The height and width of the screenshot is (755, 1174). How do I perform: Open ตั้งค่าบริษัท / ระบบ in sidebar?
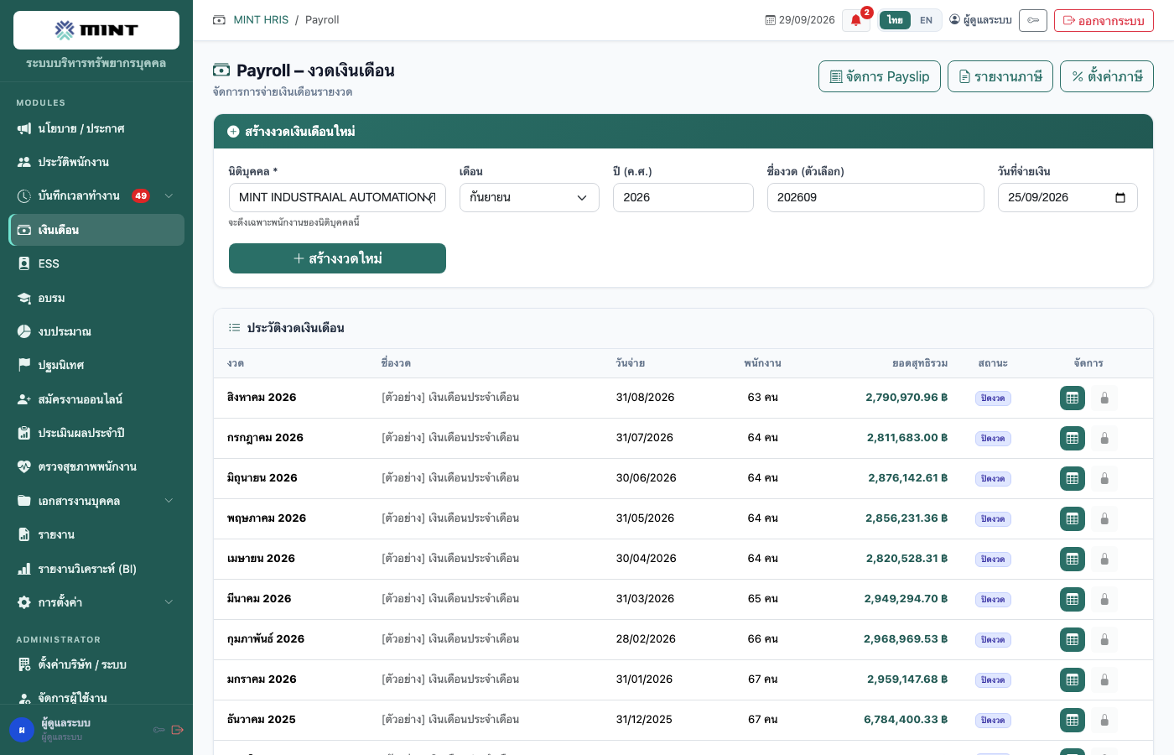(x=96, y=664)
